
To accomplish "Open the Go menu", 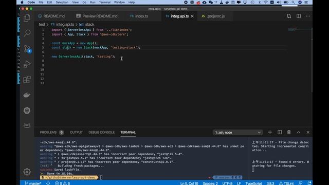I will (x=84, y=2).
